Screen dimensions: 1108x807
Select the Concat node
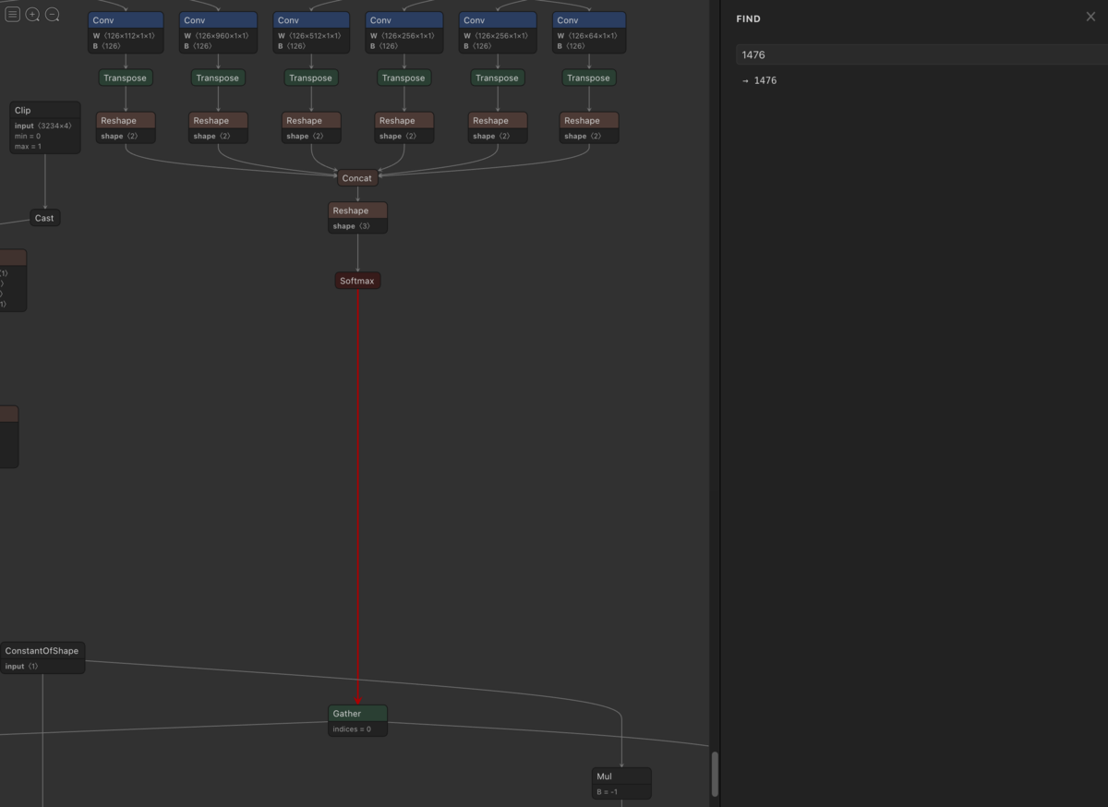point(357,178)
